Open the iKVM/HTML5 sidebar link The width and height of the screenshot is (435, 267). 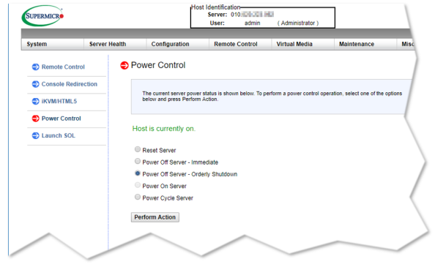(x=59, y=102)
